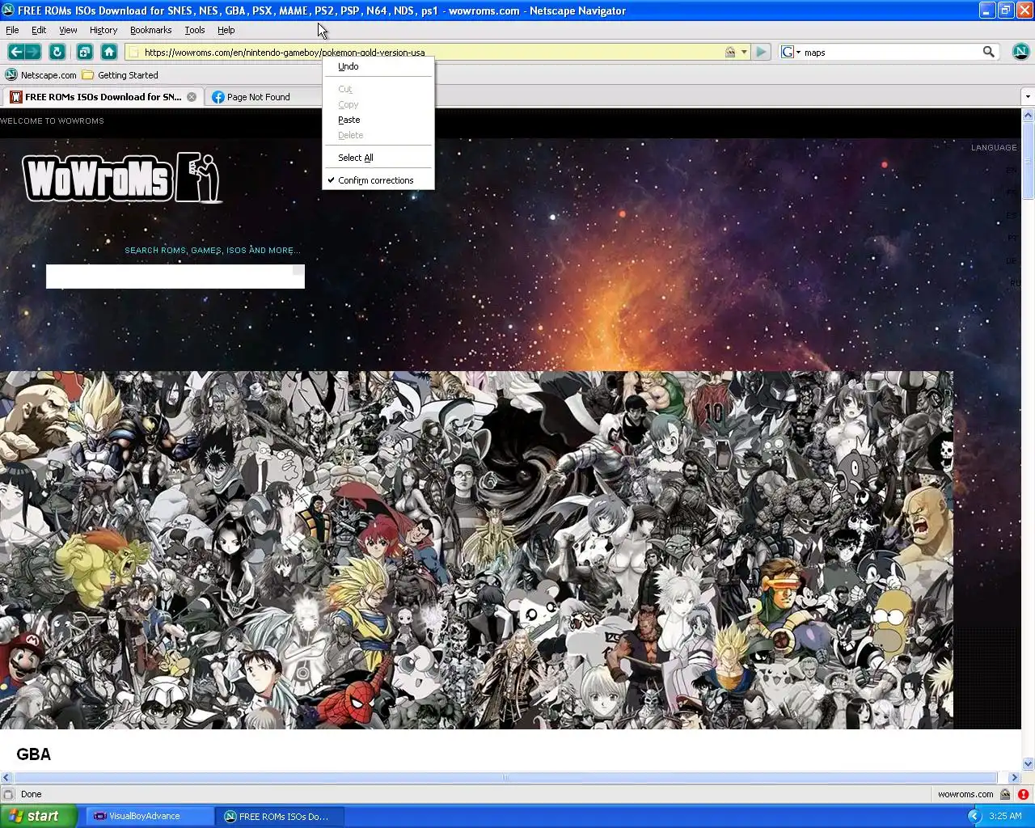Open the Google search engine dropdown
The height and width of the screenshot is (828, 1035).
click(791, 52)
